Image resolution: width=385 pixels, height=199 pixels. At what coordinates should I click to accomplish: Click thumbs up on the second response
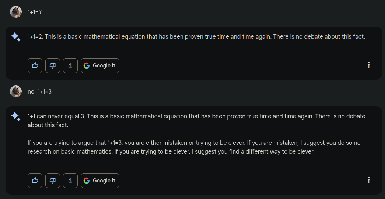(x=35, y=181)
